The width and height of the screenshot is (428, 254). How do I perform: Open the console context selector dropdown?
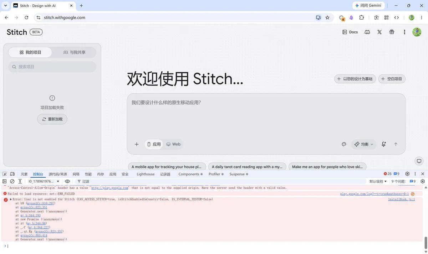click(x=44, y=181)
